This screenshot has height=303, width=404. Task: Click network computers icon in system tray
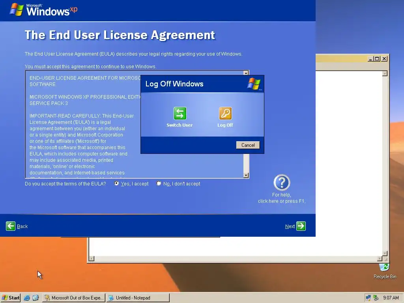[368, 298]
